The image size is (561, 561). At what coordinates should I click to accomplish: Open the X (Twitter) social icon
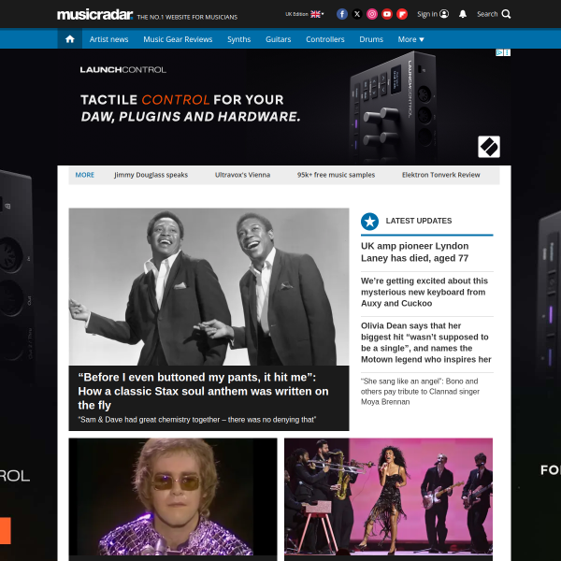[x=357, y=14]
